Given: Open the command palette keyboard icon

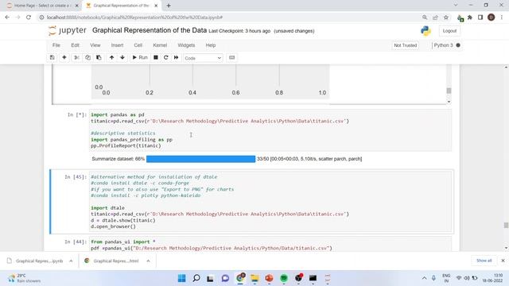Looking at the screenshot, I should (x=231, y=58).
